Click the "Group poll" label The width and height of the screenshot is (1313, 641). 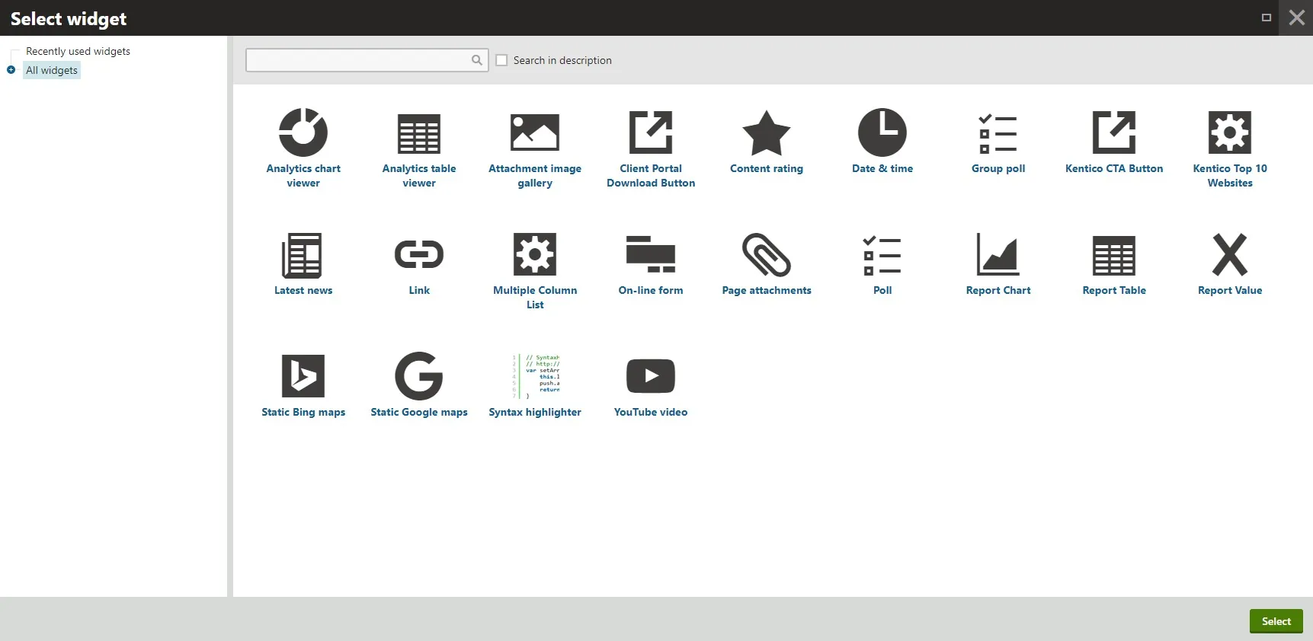coord(998,168)
